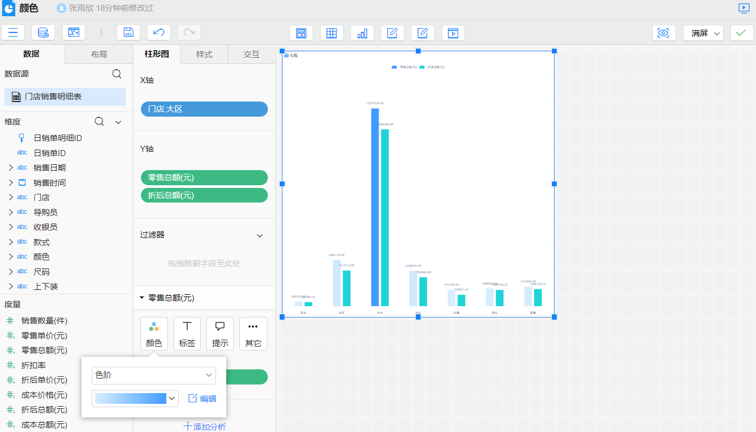Redo the undone change

pyautogui.click(x=189, y=32)
